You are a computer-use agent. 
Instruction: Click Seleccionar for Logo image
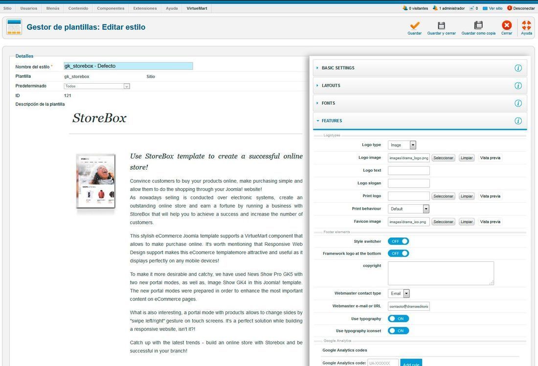pyautogui.click(x=443, y=158)
